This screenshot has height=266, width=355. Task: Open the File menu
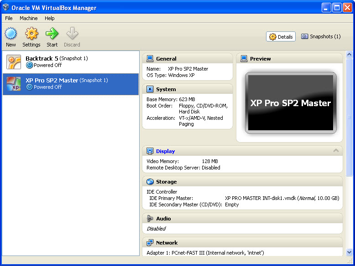click(x=9, y=18)
